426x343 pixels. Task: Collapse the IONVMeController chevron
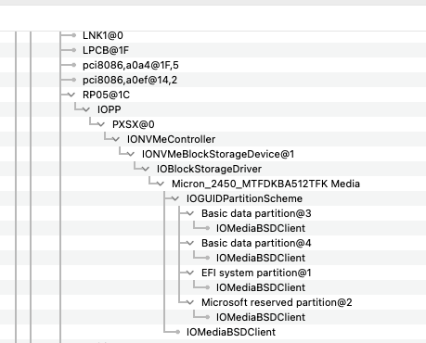[116, 139]
